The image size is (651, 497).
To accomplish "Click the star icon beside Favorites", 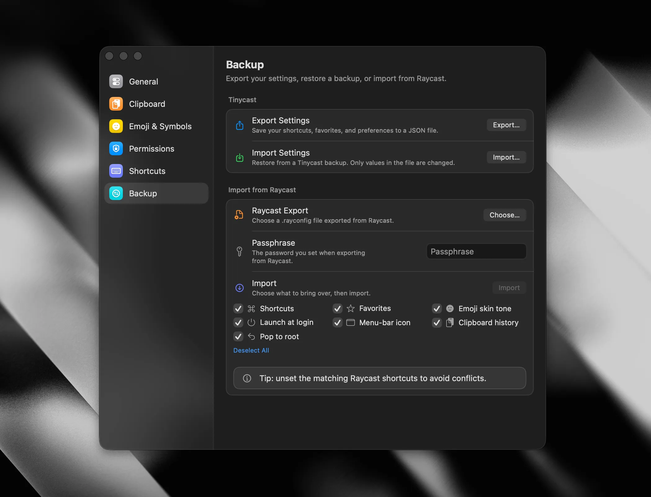I will click(x=351, y=308).
